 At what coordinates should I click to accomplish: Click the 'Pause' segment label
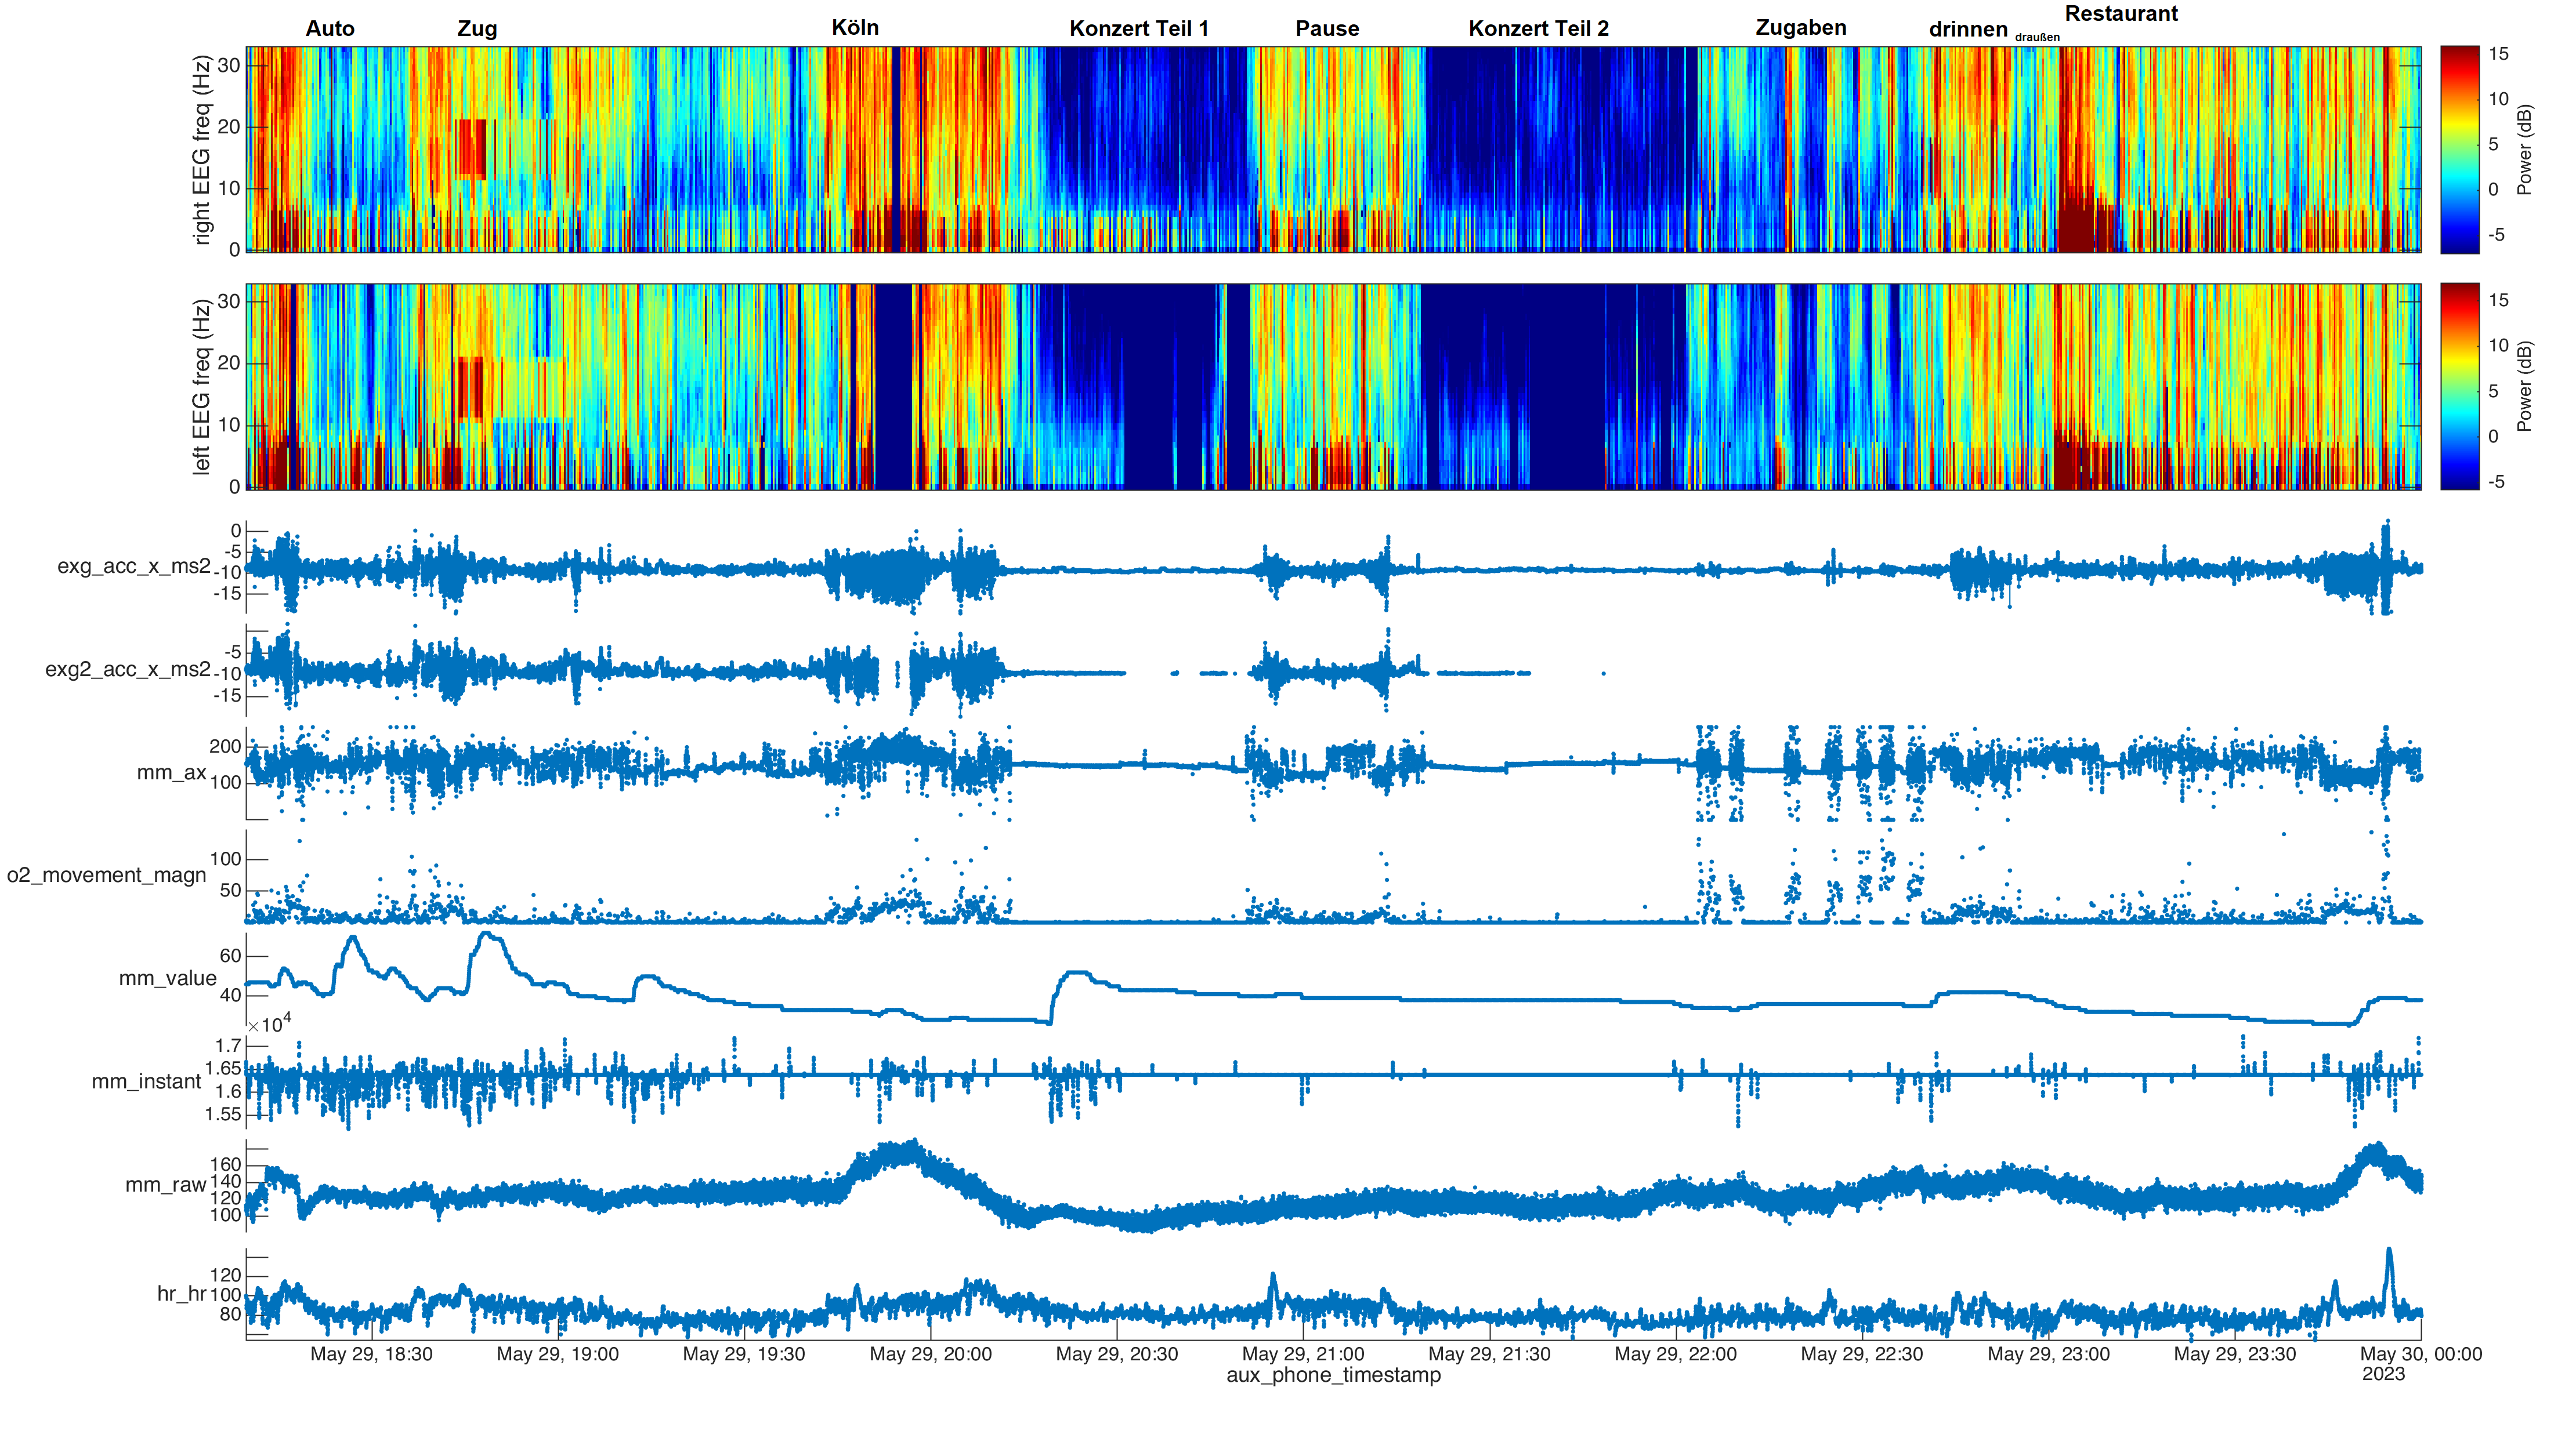coord(1327,28)
